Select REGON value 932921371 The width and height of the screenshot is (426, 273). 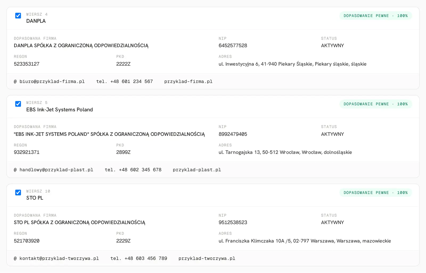coord(27,152)
